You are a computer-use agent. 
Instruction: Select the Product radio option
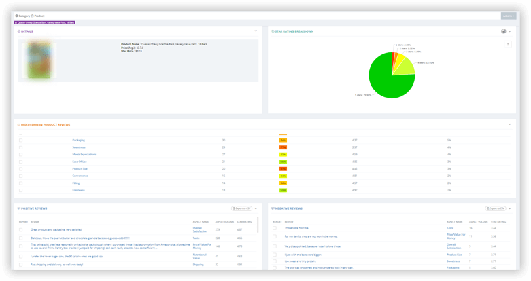[33, 16]
